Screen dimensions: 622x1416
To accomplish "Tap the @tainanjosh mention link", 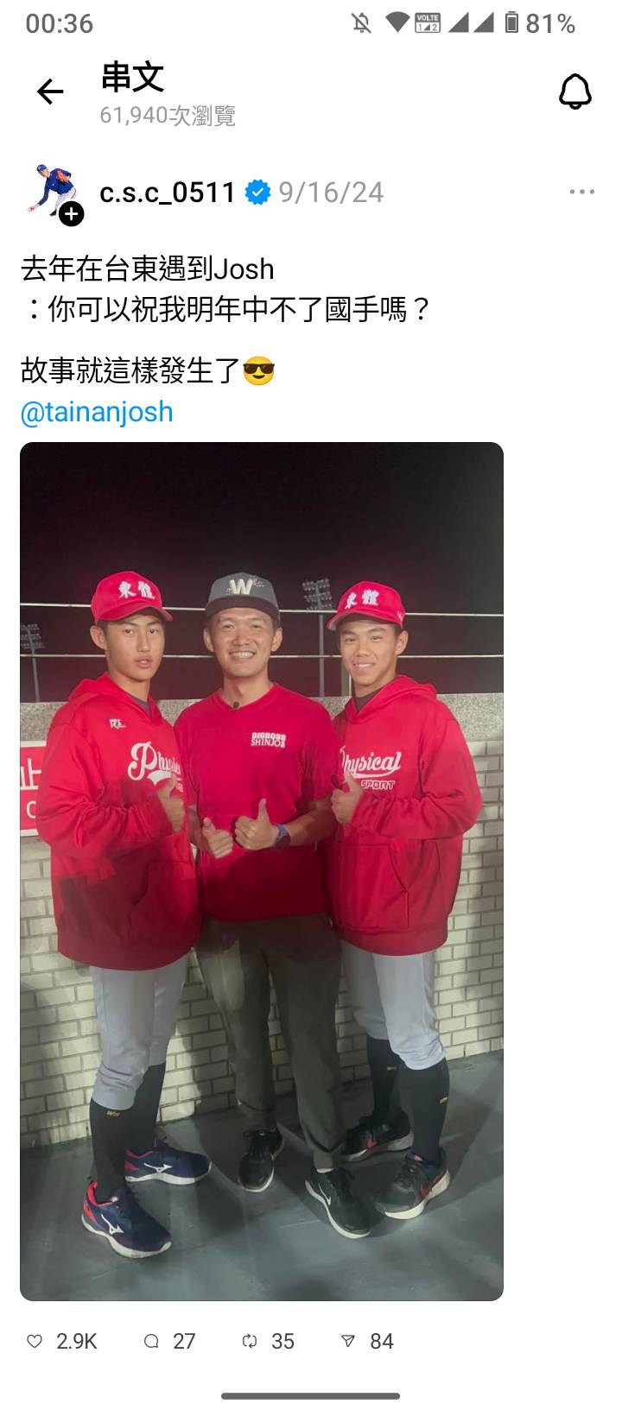I will 97,412.
